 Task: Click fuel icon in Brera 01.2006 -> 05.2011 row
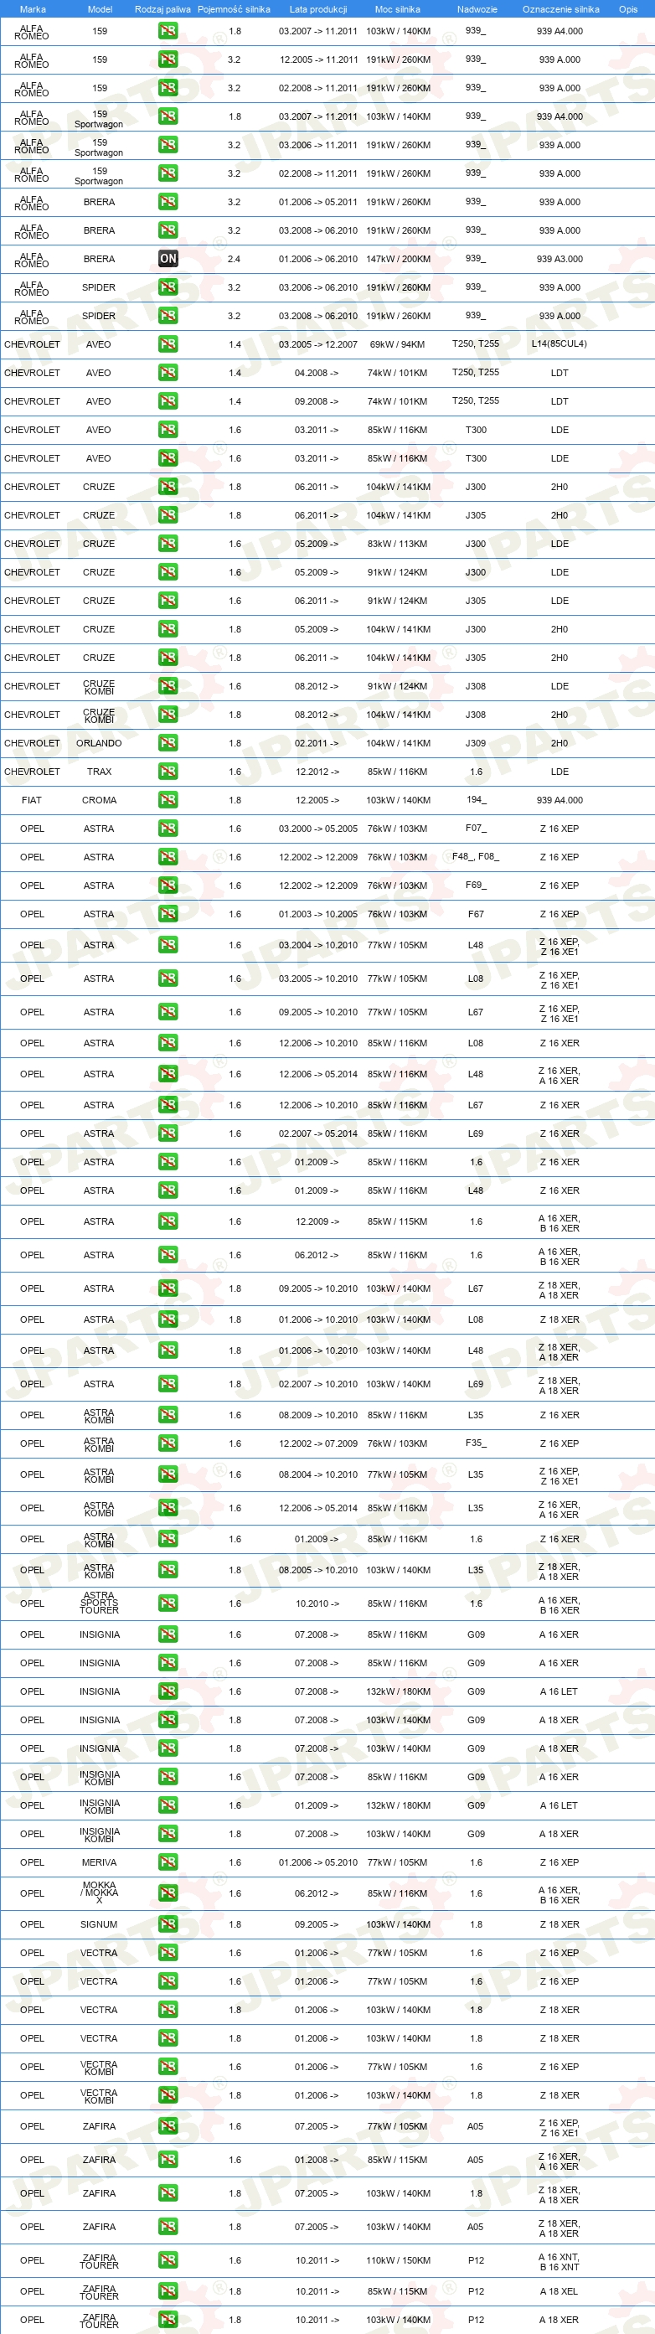click(x=168, y=202)
